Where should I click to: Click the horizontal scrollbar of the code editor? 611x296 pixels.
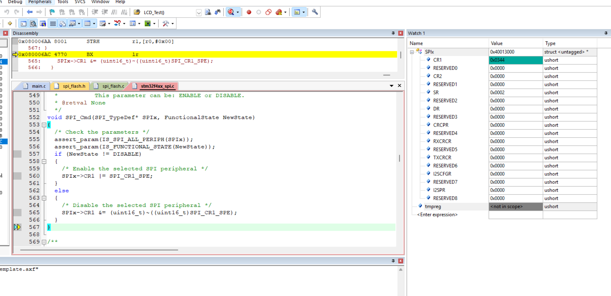coord(99,250)
